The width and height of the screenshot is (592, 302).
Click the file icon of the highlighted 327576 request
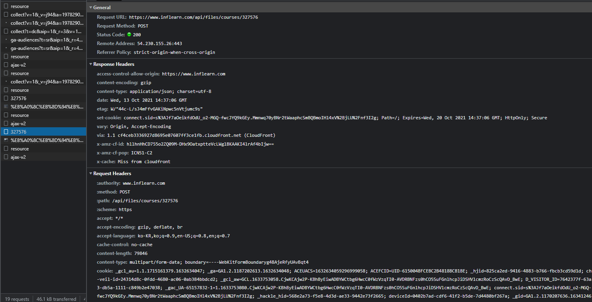point(6,132)
